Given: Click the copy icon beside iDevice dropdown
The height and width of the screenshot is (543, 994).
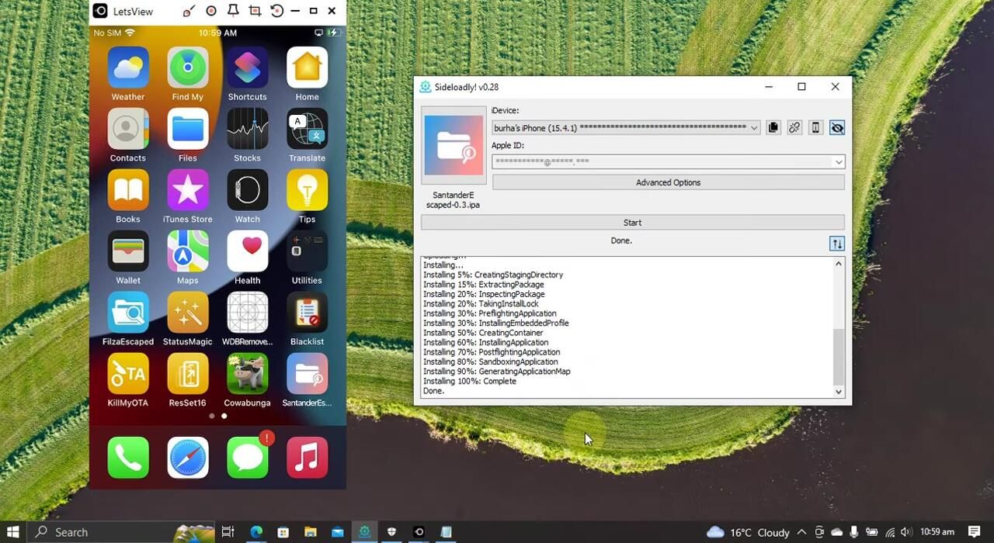Looking at the screenshot, I should coord(773,127).
